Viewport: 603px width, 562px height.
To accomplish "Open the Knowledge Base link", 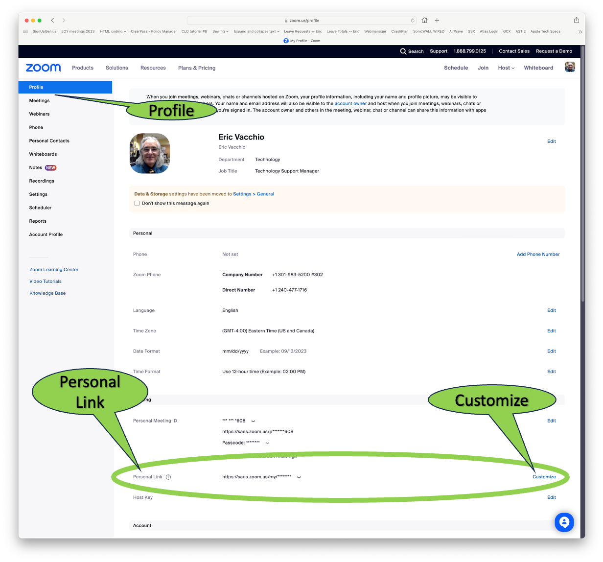I will (x=47, y=293).
